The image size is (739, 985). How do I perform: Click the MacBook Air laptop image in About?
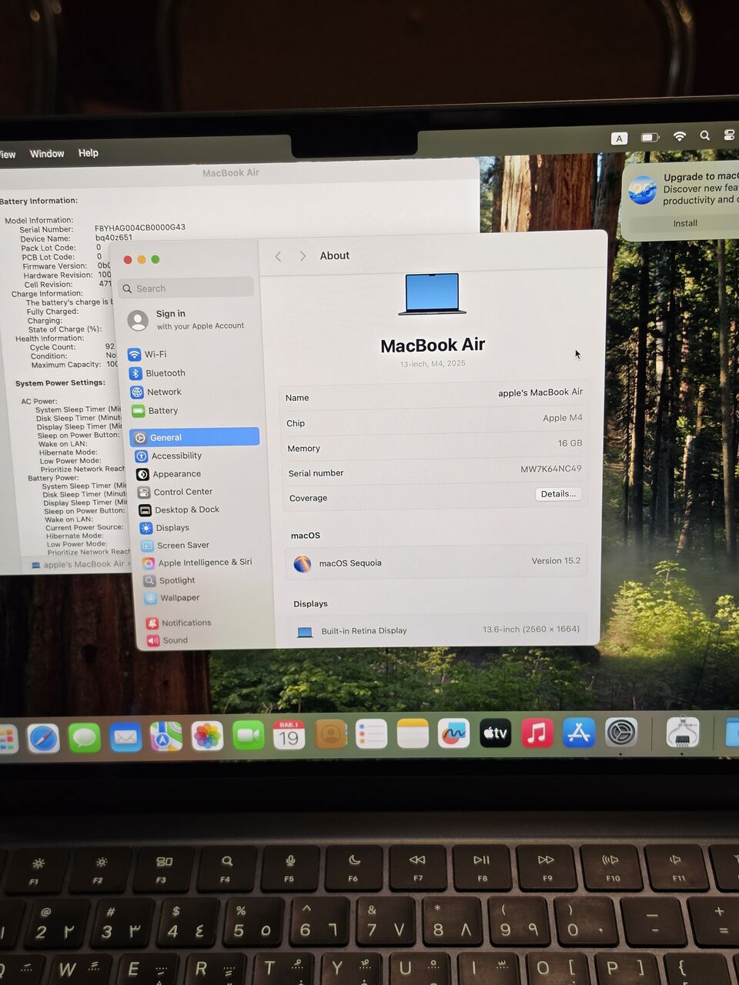(432, 294)
